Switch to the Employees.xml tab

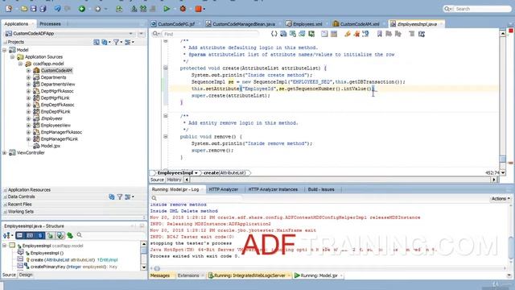click(x=304, y=24)
